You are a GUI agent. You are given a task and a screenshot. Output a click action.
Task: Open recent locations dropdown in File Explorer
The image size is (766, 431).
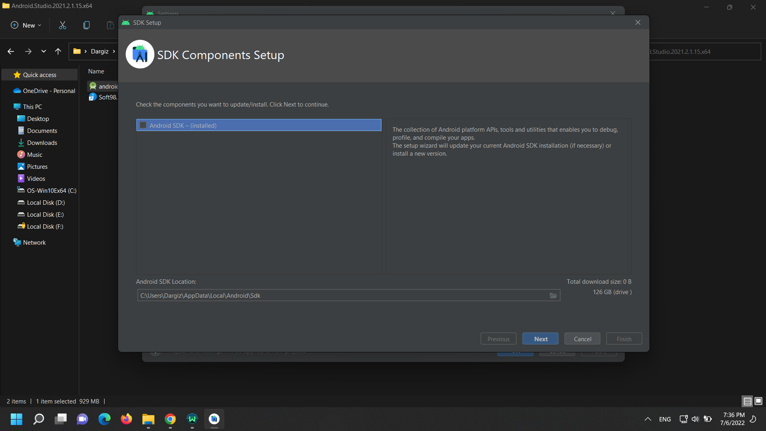(43, 51)
